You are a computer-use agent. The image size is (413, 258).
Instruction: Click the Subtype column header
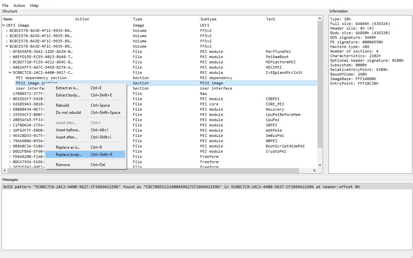(x=232, y=19)
